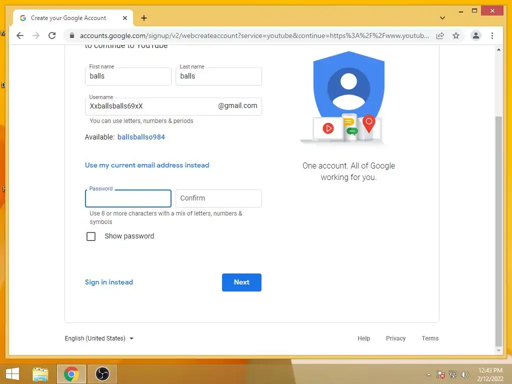This screenshot has width=512, height=384.
Task: Open File Explorer from the taskbar
Action: pos(40,374)
